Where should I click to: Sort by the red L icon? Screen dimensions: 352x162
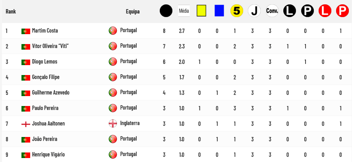pyautogui.click(x=325, y=11)
